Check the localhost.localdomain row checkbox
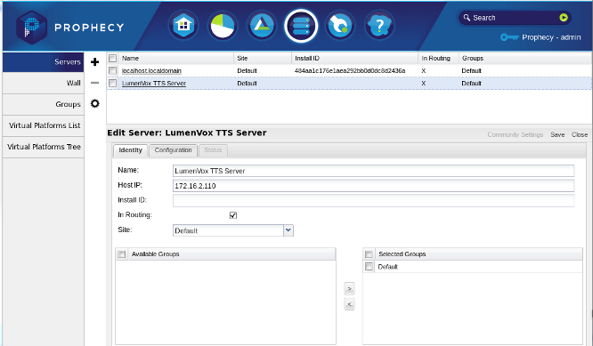The height and width of the screenshot is (346, 593). tap(112, 70)
